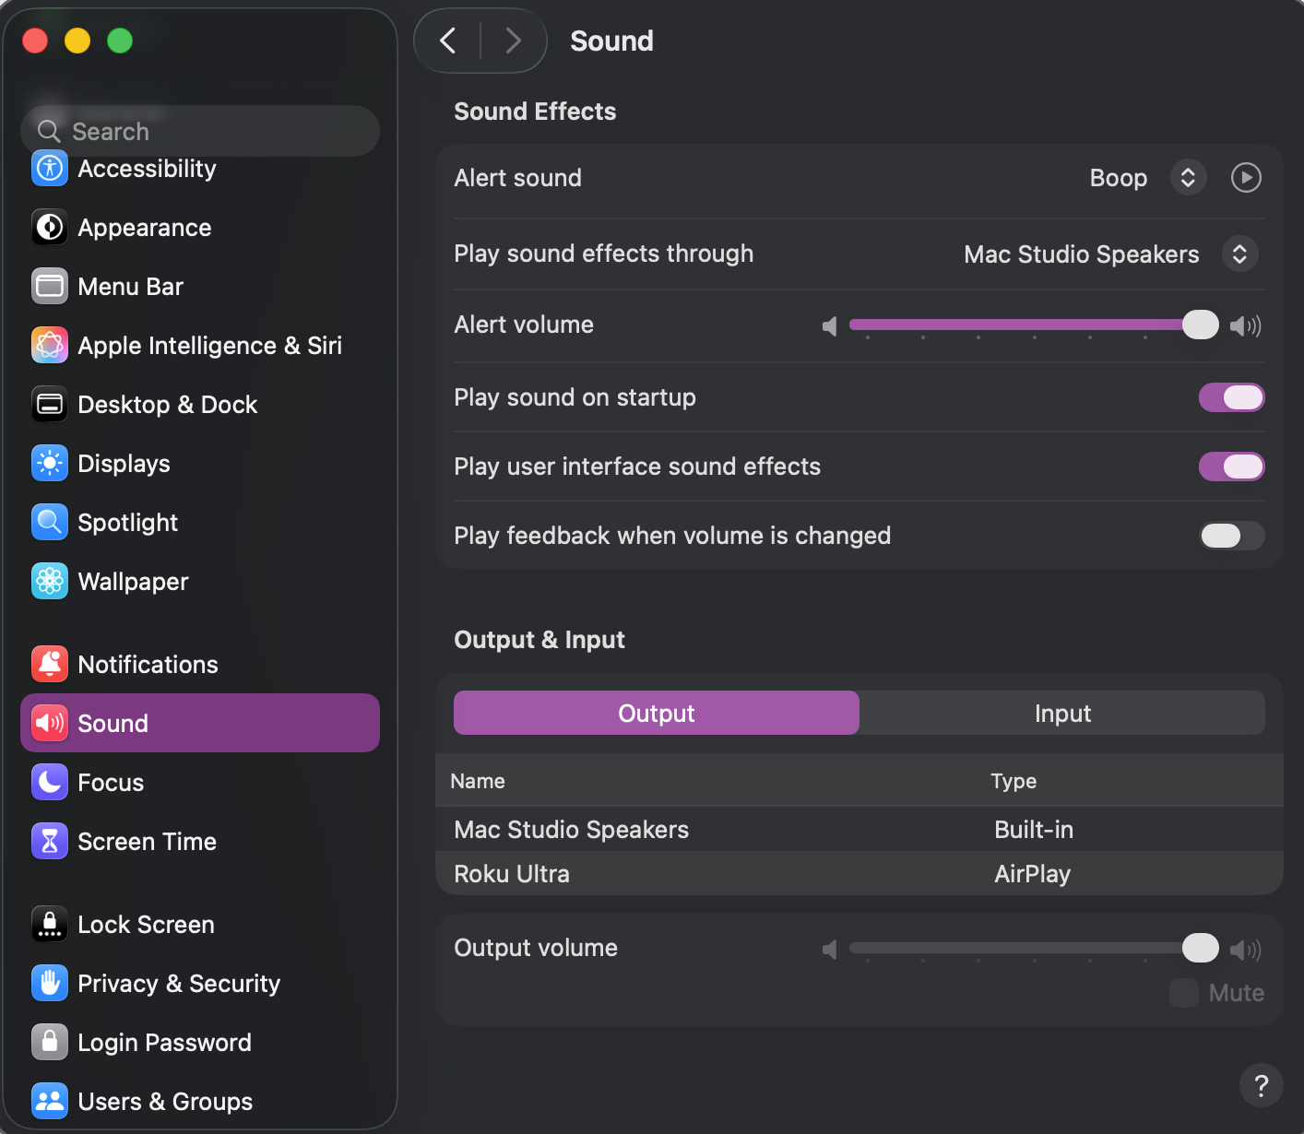Open Screen Time hourglass icon
This screenshot has height=1134, width=1304.
tap(50, 842)
